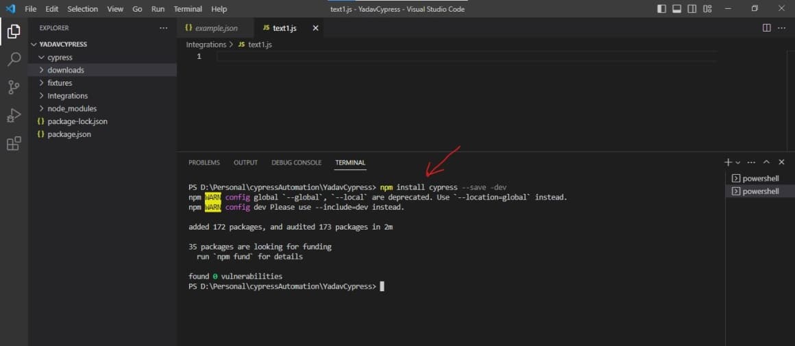
Task: Open editor more actions menu
Action: pyautogui.click(x=781, y=28)
